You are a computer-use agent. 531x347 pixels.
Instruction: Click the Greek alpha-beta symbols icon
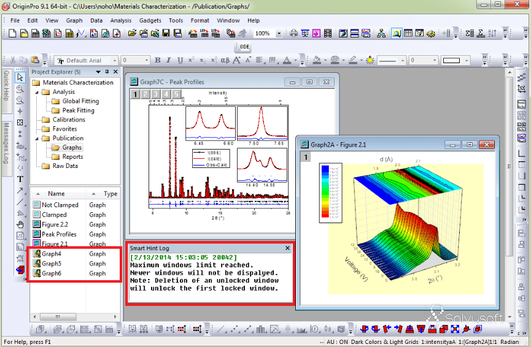click(x=225, y=60)
